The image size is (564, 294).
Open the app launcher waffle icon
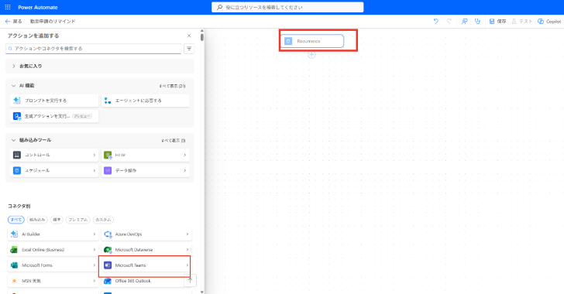(8, 7)
